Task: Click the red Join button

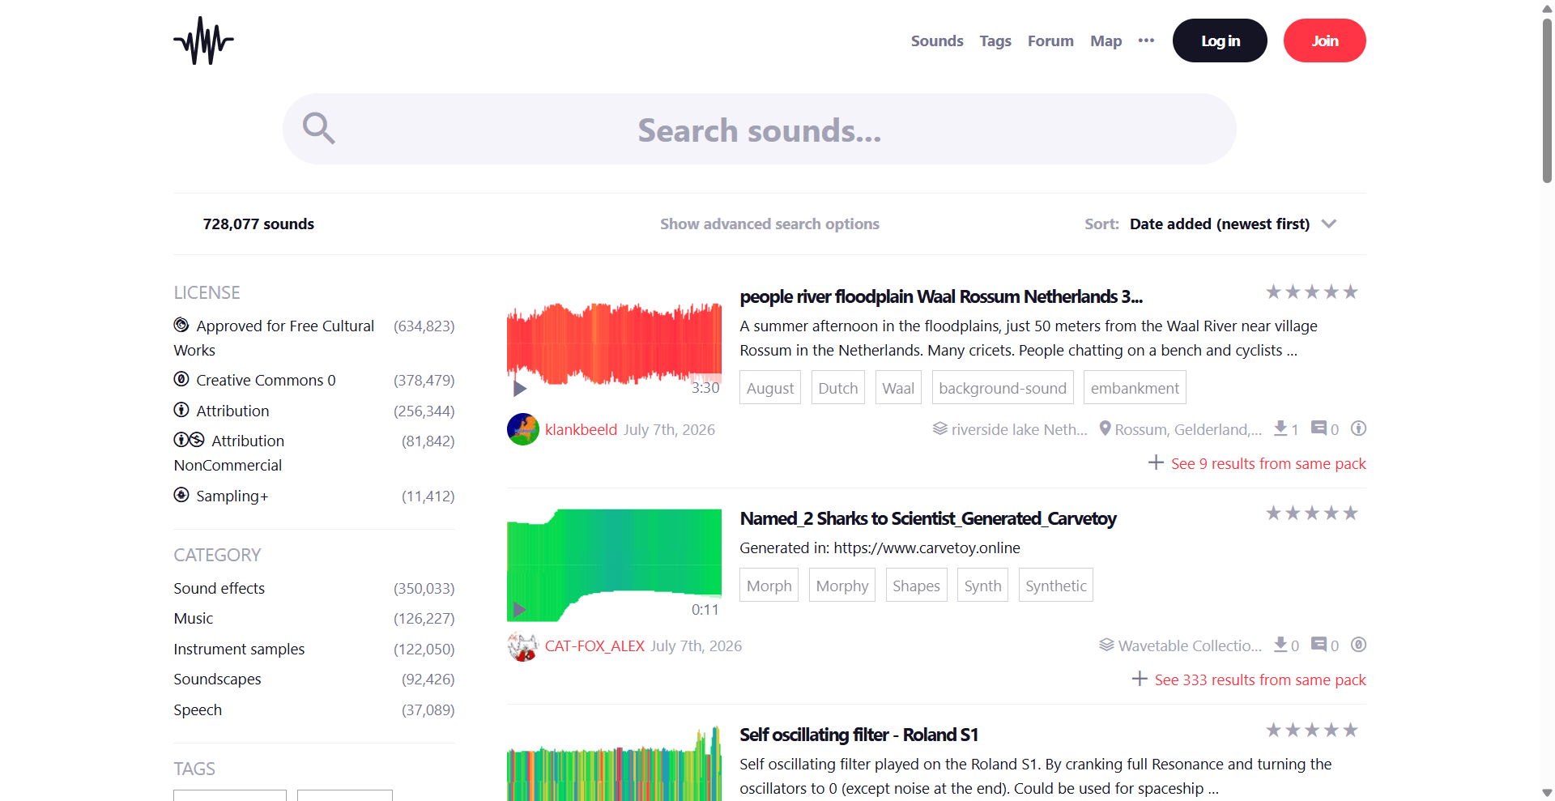Action: coord(1325,40)
